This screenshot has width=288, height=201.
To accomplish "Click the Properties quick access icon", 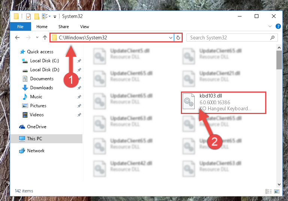I will coord(28,16).
